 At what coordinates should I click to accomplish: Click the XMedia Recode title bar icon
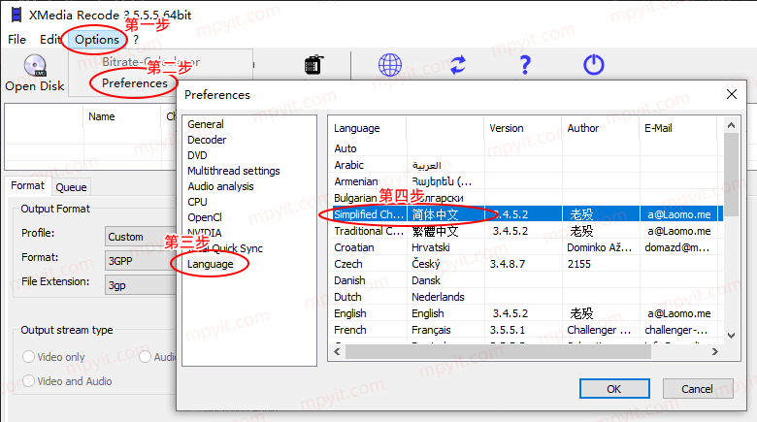point(16,15)
